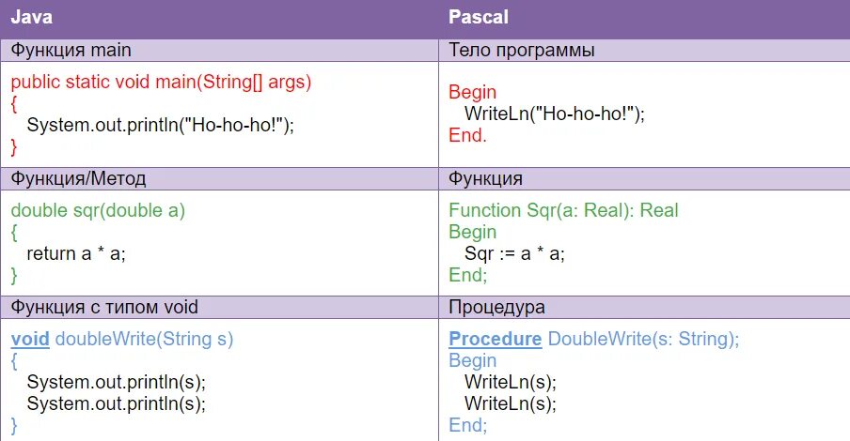
Task: Click the underlined "Procedure" keyword
Action: tap(495, 339)
